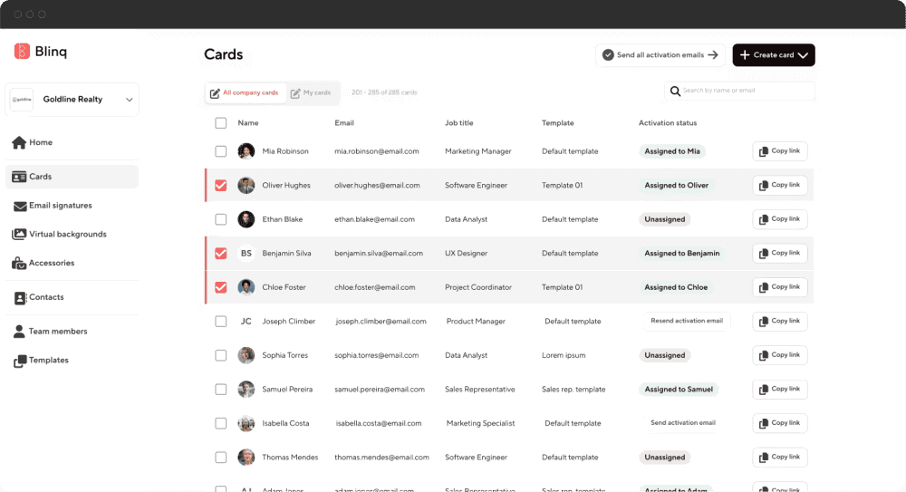The width and height of the screenshot is (906, 492).
Task: Copy link for Isabella Costa
Action: coord(779,424)
